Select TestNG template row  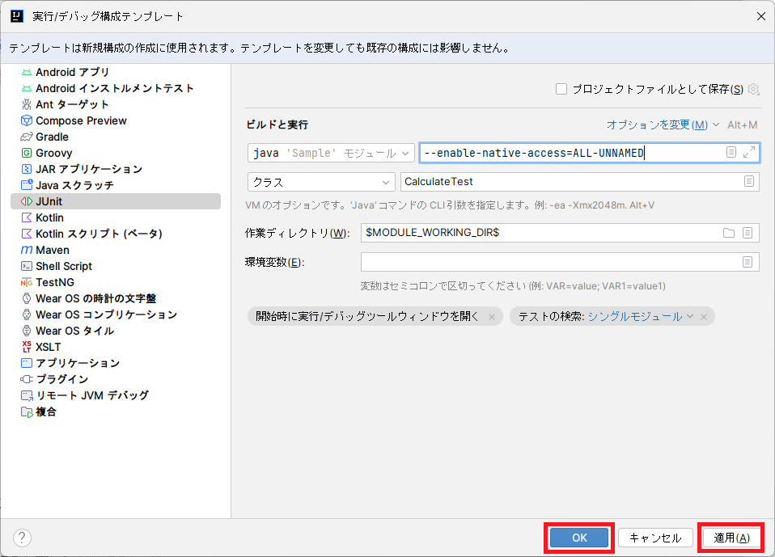(116, 282)
